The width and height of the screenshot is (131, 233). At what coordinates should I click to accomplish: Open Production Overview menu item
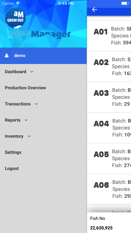coord(25,88)
